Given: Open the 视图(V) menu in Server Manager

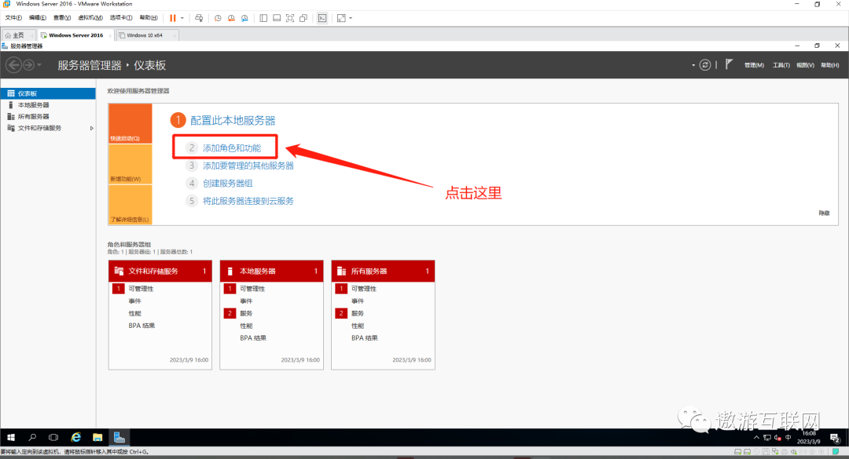Looking at the screenshot, I should [x=805, y=65].
